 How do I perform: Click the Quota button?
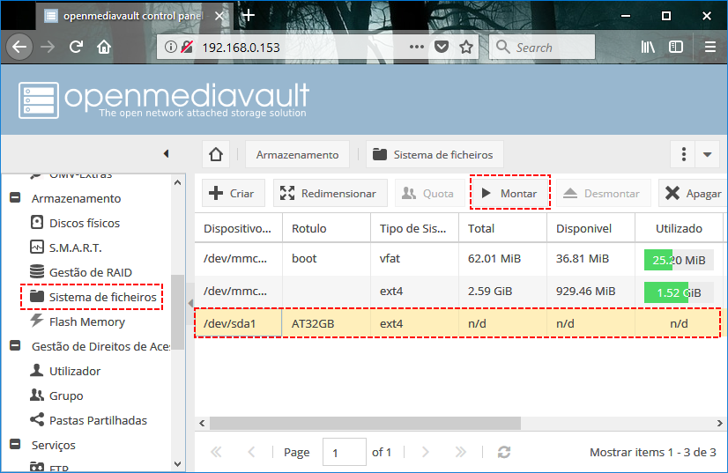[430, 193]
